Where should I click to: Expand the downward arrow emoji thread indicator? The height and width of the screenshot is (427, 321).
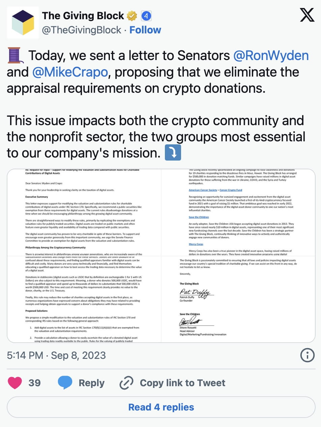coord(173,153)
